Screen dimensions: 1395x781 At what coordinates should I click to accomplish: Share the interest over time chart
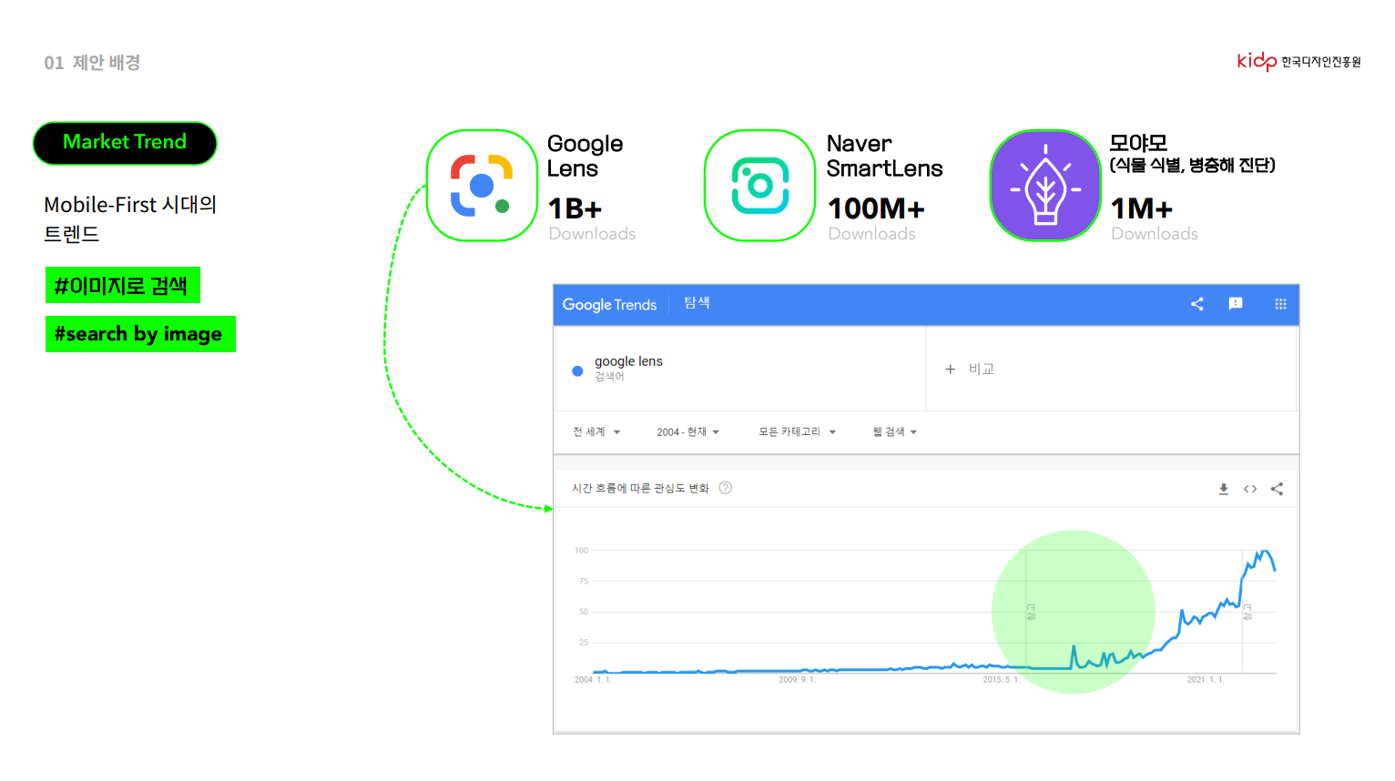pos(1277,489)
